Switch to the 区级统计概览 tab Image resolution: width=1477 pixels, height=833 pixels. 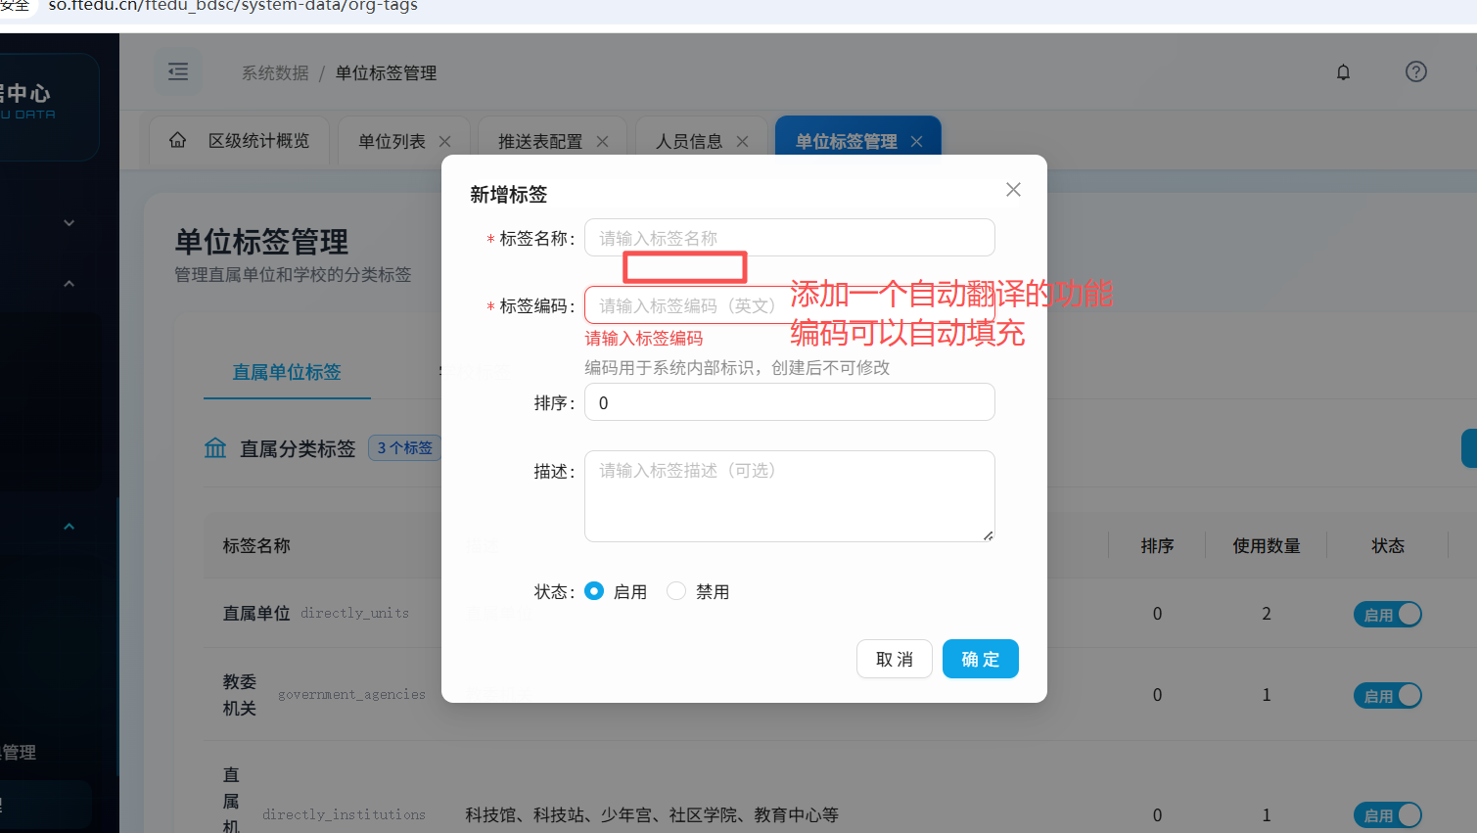coord(258,142)
